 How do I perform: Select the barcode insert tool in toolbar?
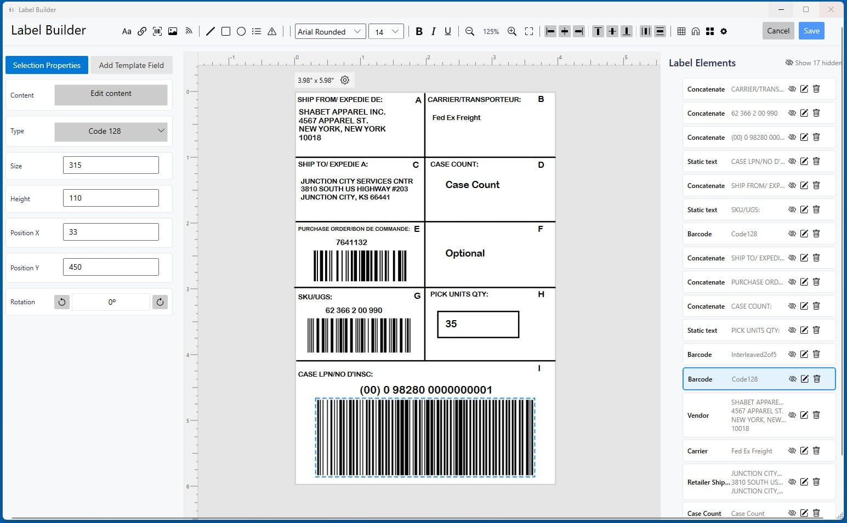pos(157,31)
